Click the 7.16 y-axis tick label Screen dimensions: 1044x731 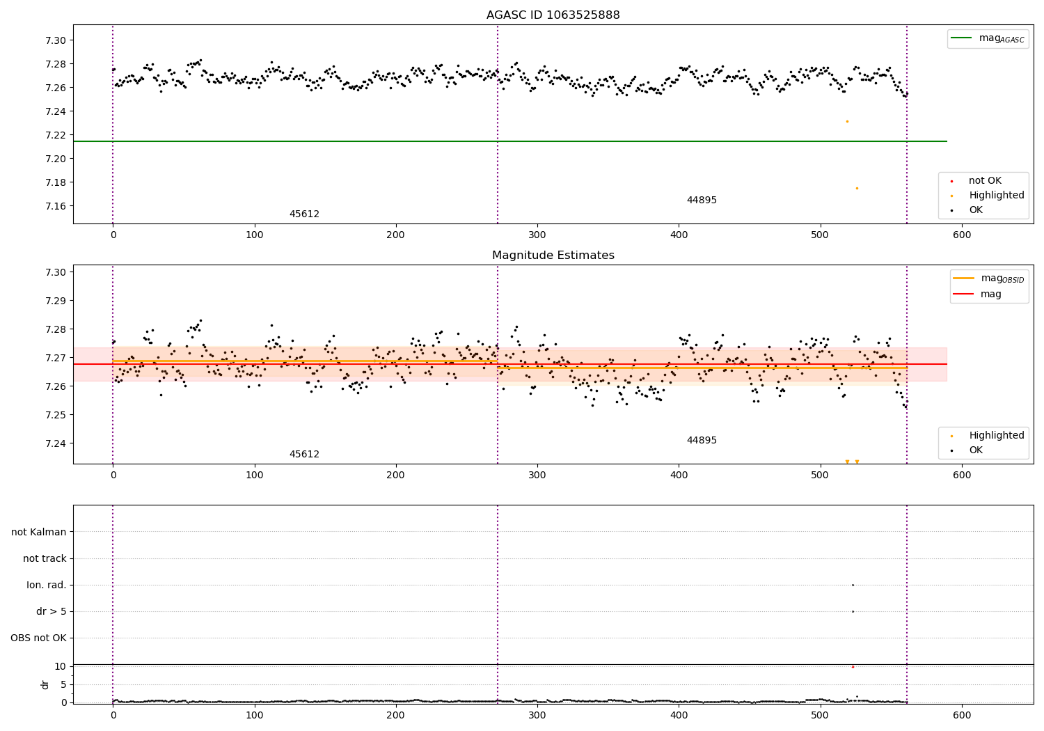click(56, 206)
